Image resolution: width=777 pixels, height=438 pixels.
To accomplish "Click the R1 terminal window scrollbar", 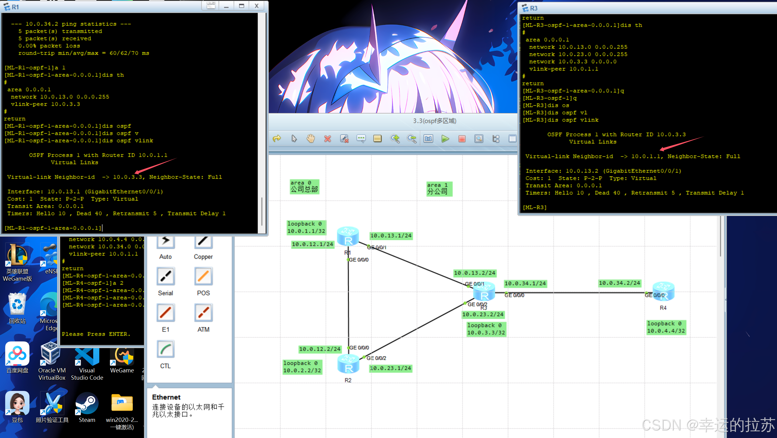I will tap(261, 211).
